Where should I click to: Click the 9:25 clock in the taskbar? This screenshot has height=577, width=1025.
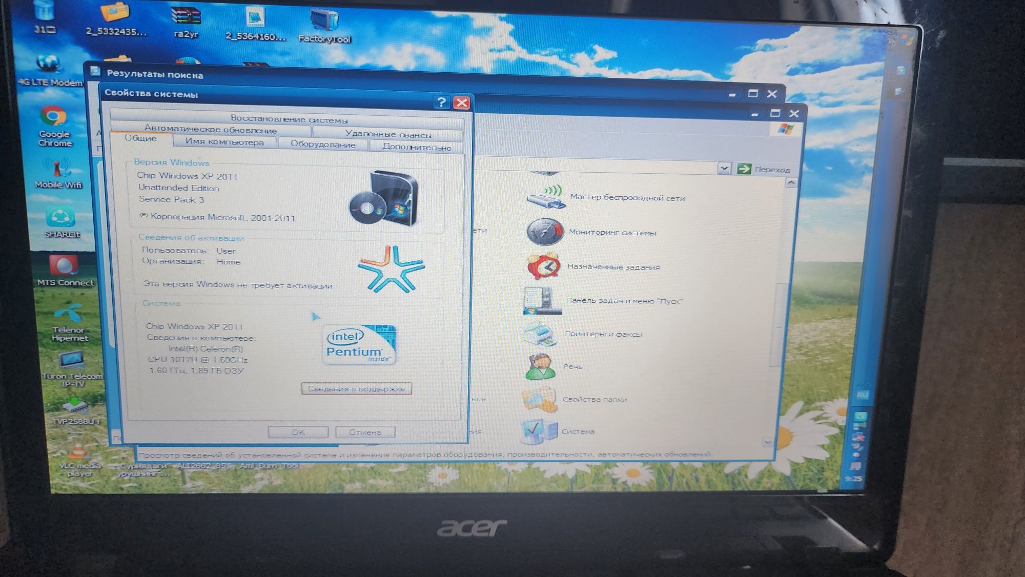853,479
